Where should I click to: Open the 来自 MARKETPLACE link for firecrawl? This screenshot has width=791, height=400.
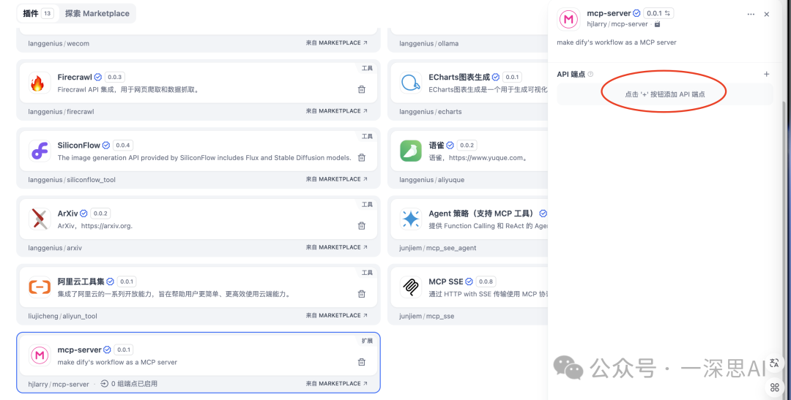336,111
